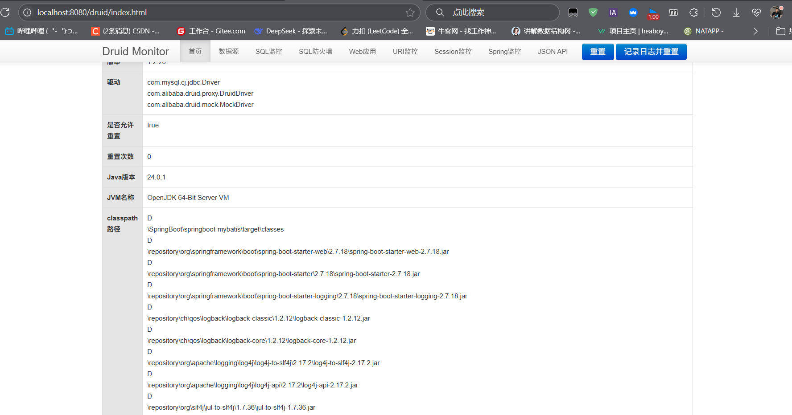Click the springboot-mybatis target classes path
This screenshot has width=792, height=415.
pos(215,229)
